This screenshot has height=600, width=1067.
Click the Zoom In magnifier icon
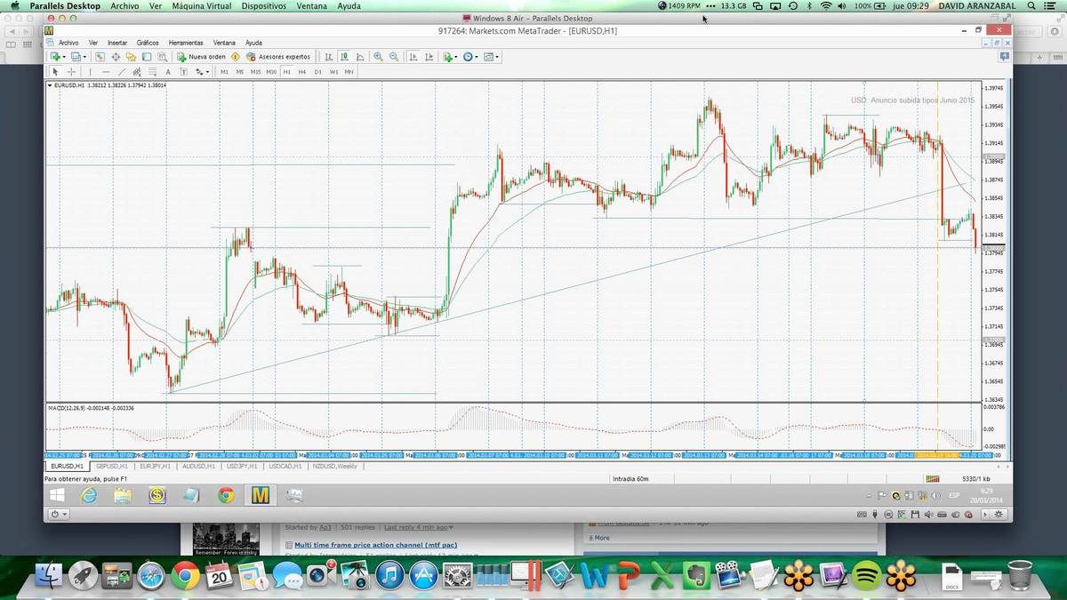click(379, 57)
